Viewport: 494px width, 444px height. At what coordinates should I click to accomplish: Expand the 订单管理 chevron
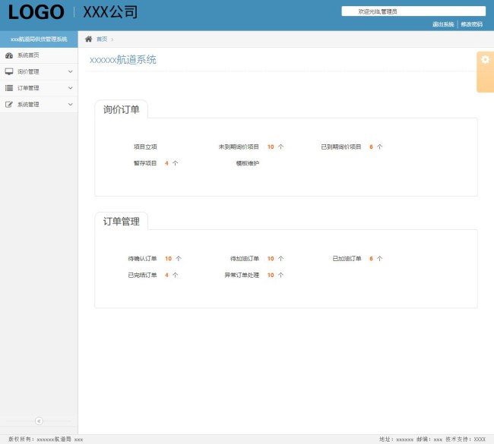[70, 88]
